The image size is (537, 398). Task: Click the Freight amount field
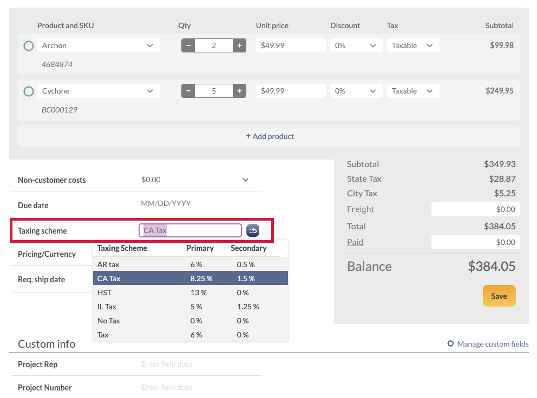475,209
